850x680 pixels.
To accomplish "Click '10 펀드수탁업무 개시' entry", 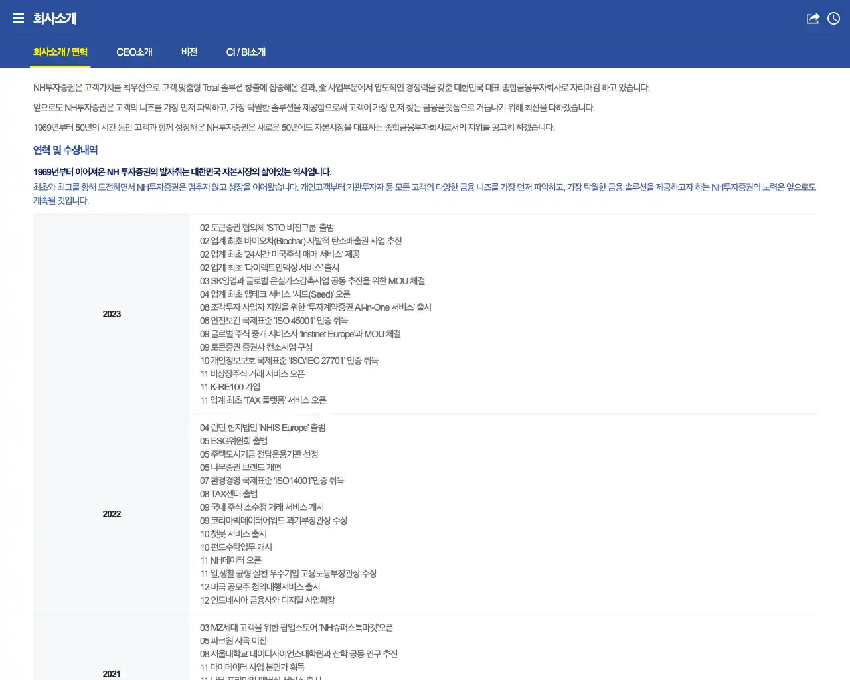I will coord(236,547).
